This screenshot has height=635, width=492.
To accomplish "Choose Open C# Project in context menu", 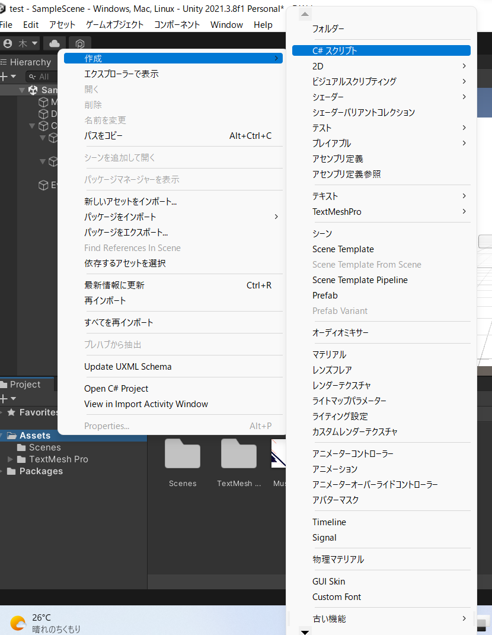I will (173, 388).
